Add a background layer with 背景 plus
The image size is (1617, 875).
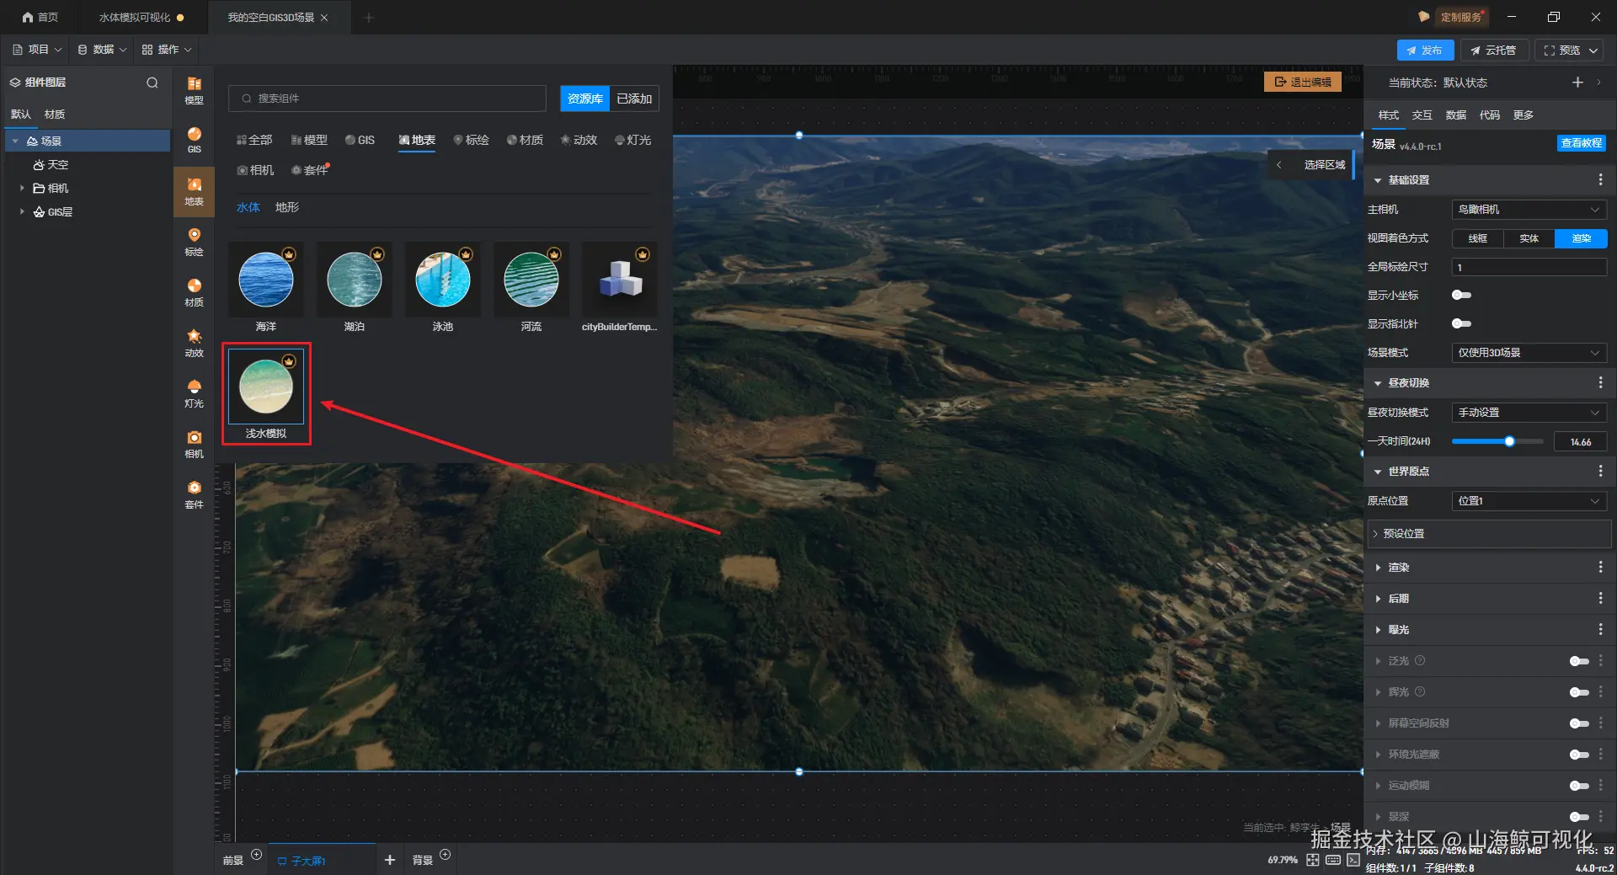[x=446, y=855]
